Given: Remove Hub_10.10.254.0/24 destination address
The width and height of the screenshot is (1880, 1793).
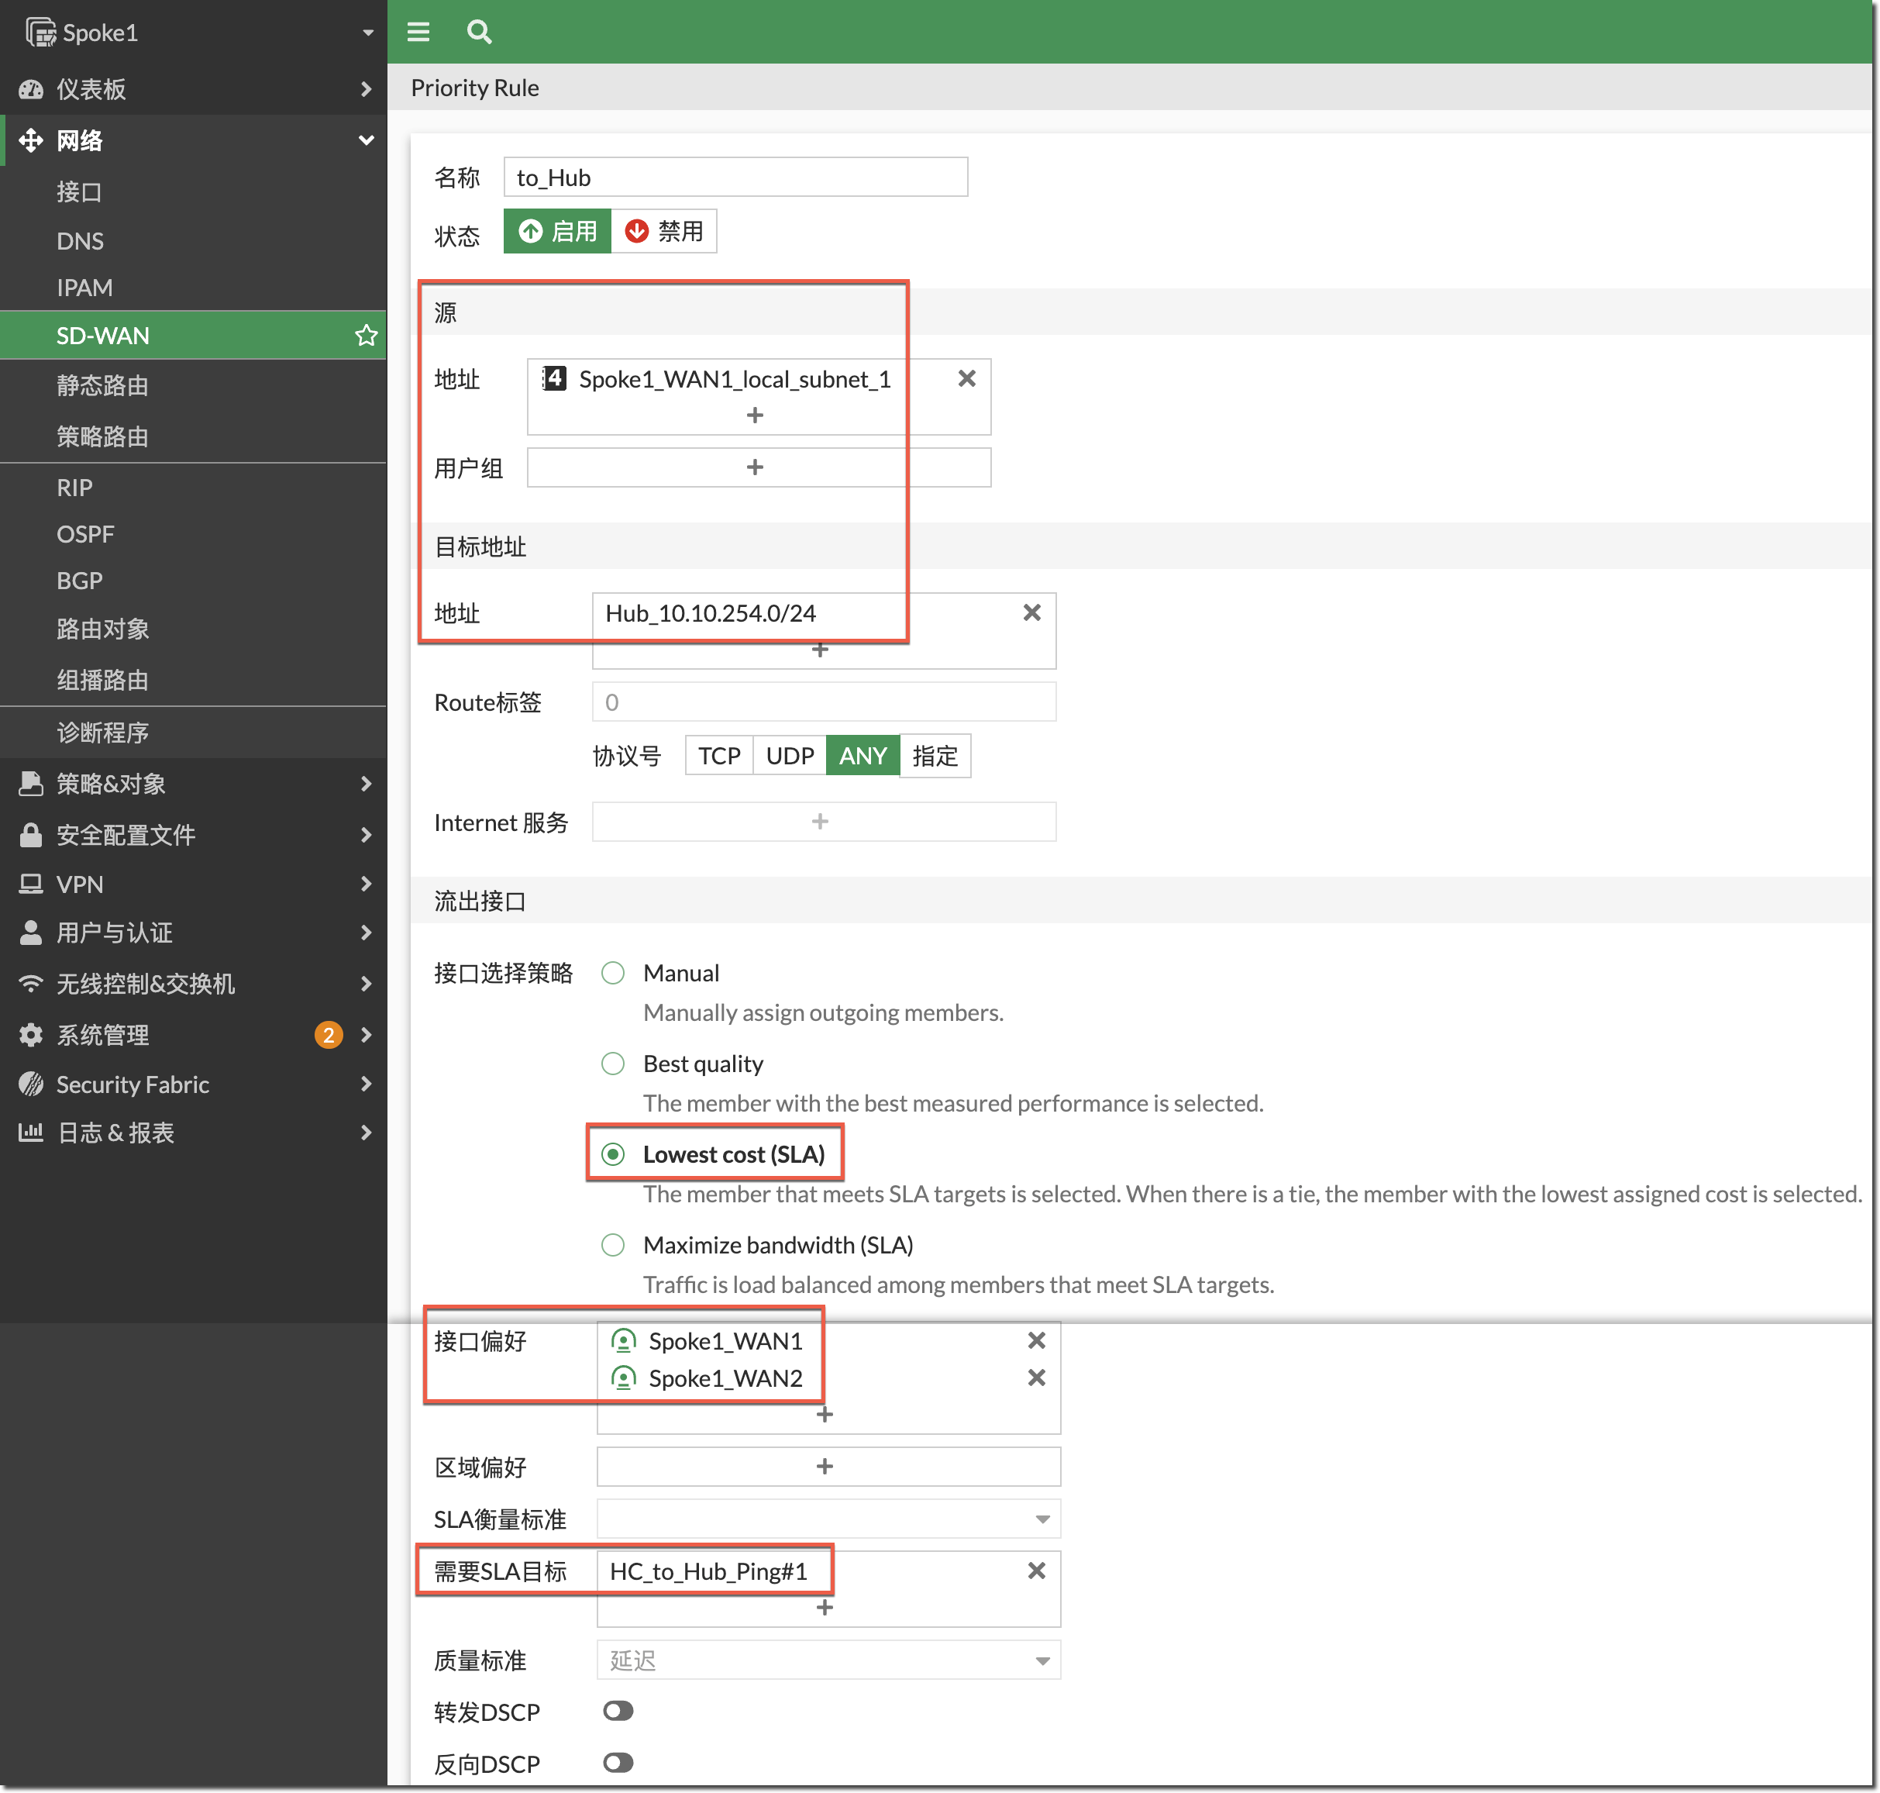Looking at the screenshot, I should [x=1031, y=612].
